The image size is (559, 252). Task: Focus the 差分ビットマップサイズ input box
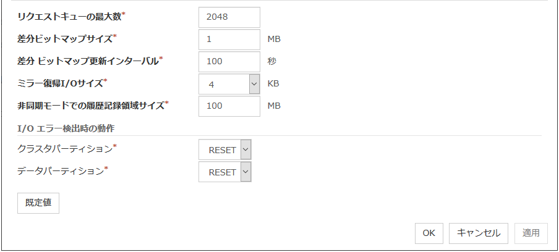[x=229, y=40]
